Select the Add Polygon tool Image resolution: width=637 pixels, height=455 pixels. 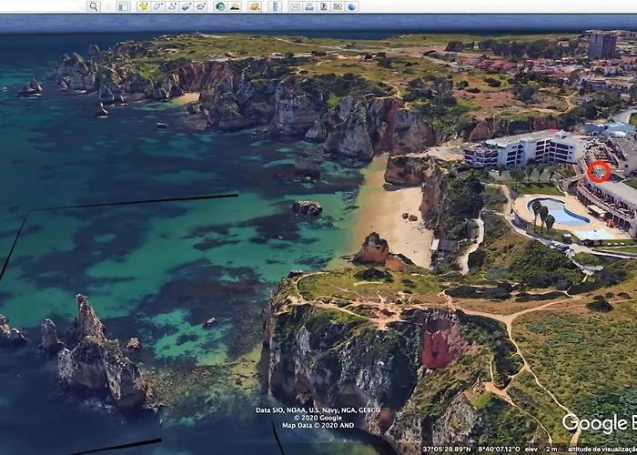point(157,6)
